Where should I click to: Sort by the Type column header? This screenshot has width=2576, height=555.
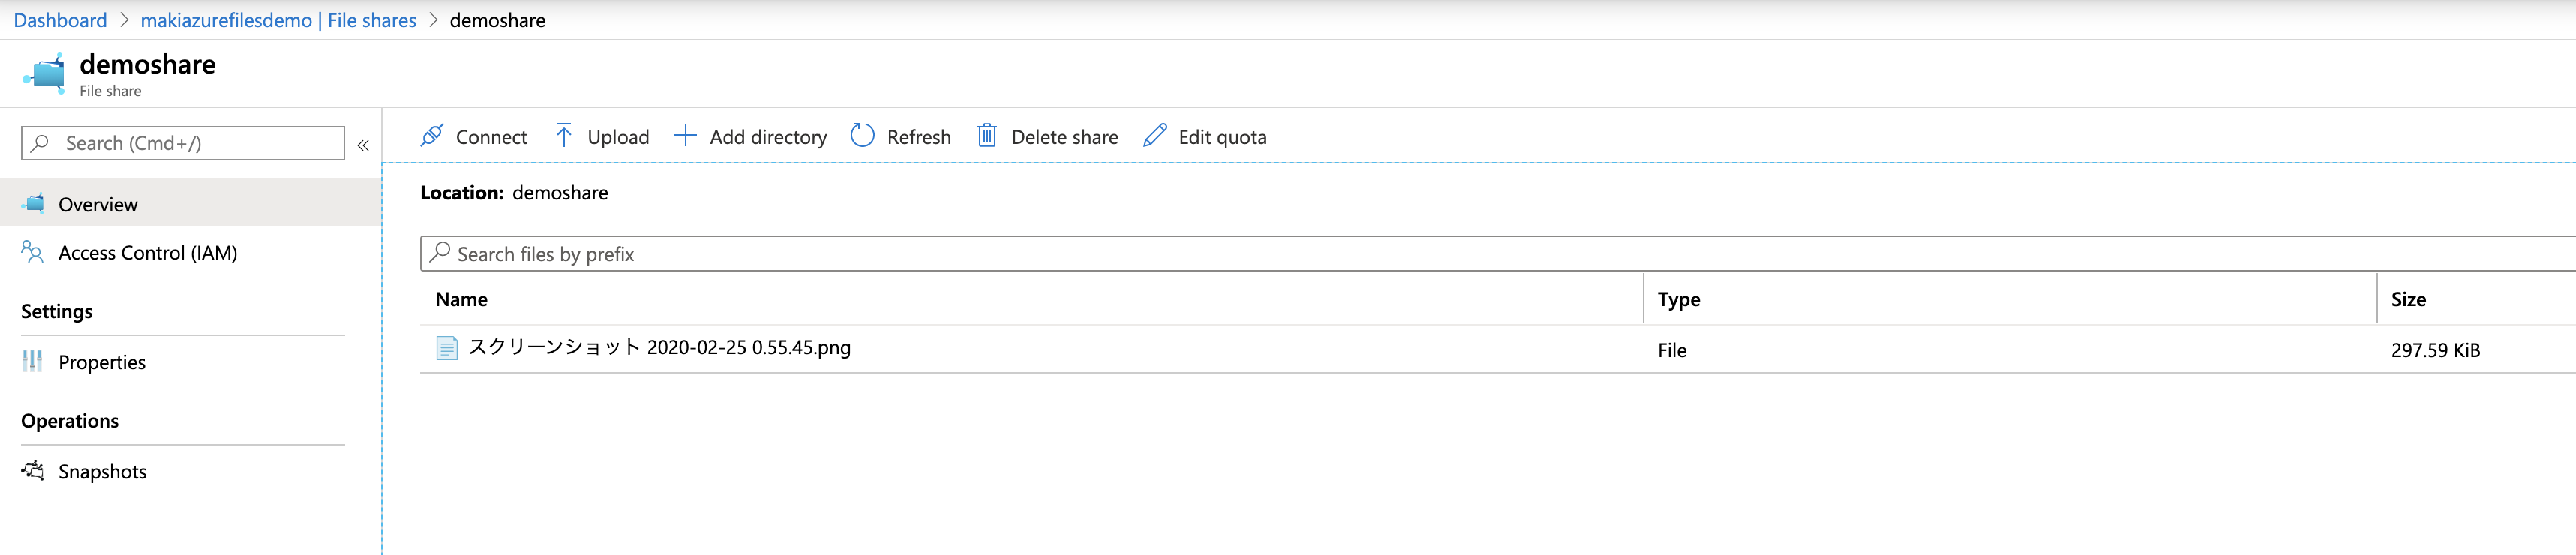[x=1678, y=299]
